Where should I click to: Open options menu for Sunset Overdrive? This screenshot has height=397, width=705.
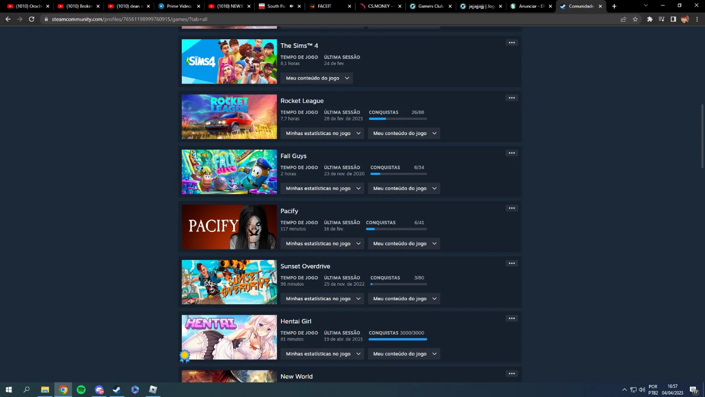(512, 263)
